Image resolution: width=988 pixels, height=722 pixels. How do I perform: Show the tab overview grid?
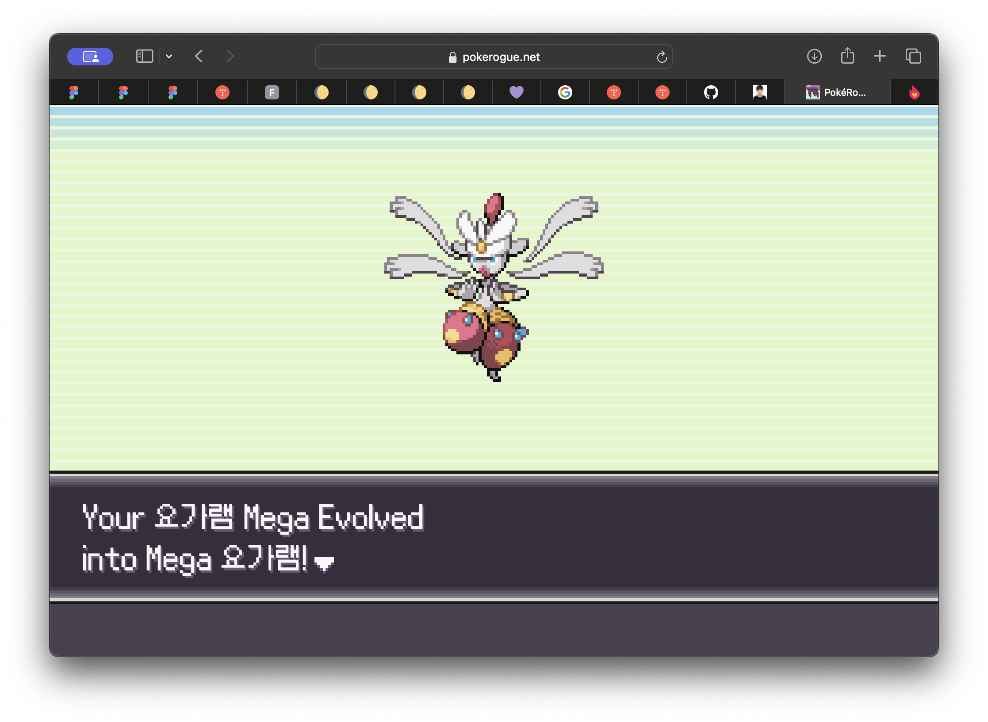pyautogui.click(x=913, y=57)
